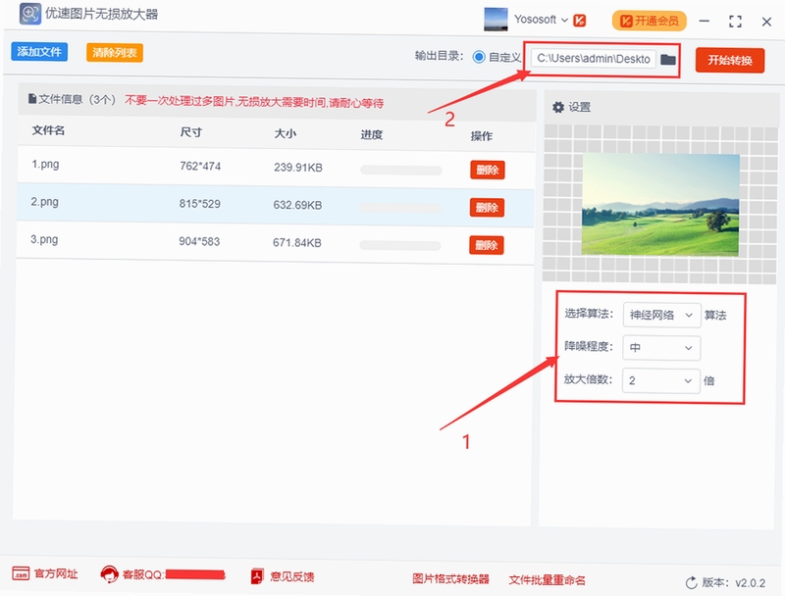Click the 客服QQ headset icon
Image resolution: width=785 pixels, height=596 pixels.
click(x=109, y=574)
